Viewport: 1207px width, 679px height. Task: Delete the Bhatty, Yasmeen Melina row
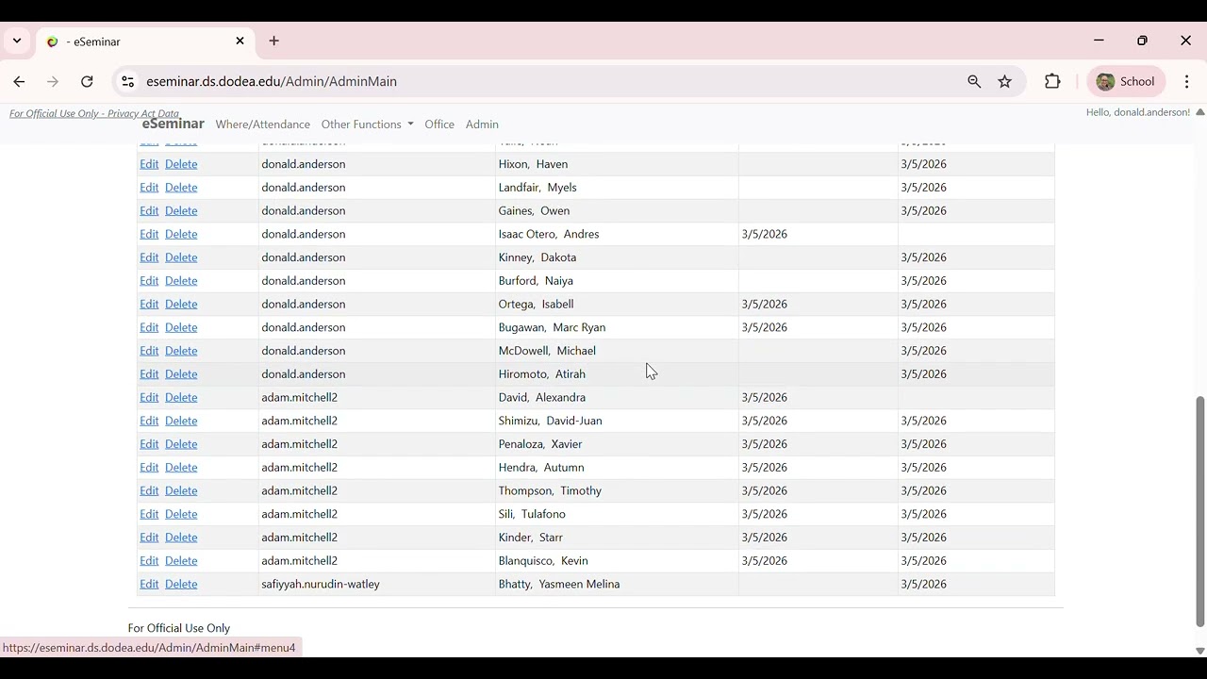pyautogui.click(x=181, y=585)
